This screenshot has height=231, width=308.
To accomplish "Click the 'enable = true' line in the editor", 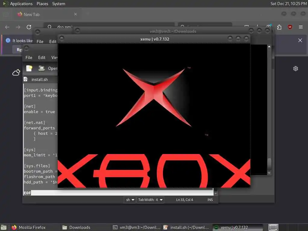I will [x=39, y=112].
